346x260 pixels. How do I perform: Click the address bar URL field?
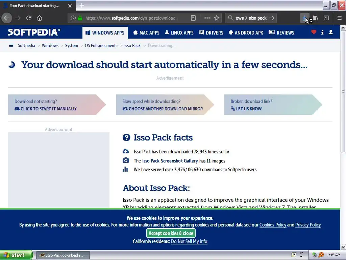(x=131, y=18)
